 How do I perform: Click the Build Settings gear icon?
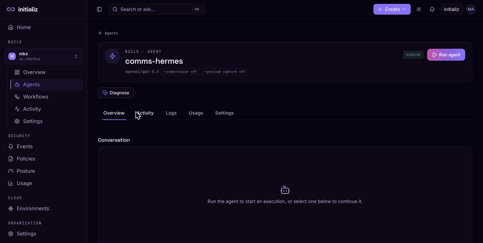pyautogui.click(x=17, y=121)
